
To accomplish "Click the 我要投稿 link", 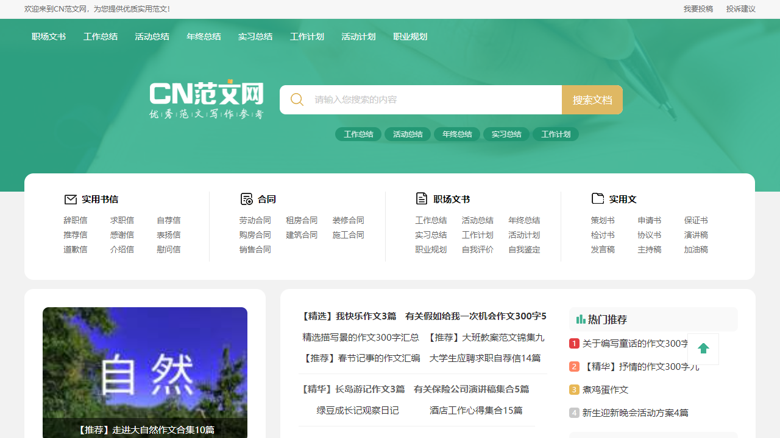I will click(698, 9).
